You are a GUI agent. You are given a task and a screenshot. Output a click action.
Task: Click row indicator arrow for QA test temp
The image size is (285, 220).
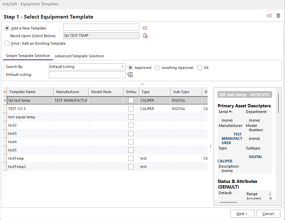(5, 100)
